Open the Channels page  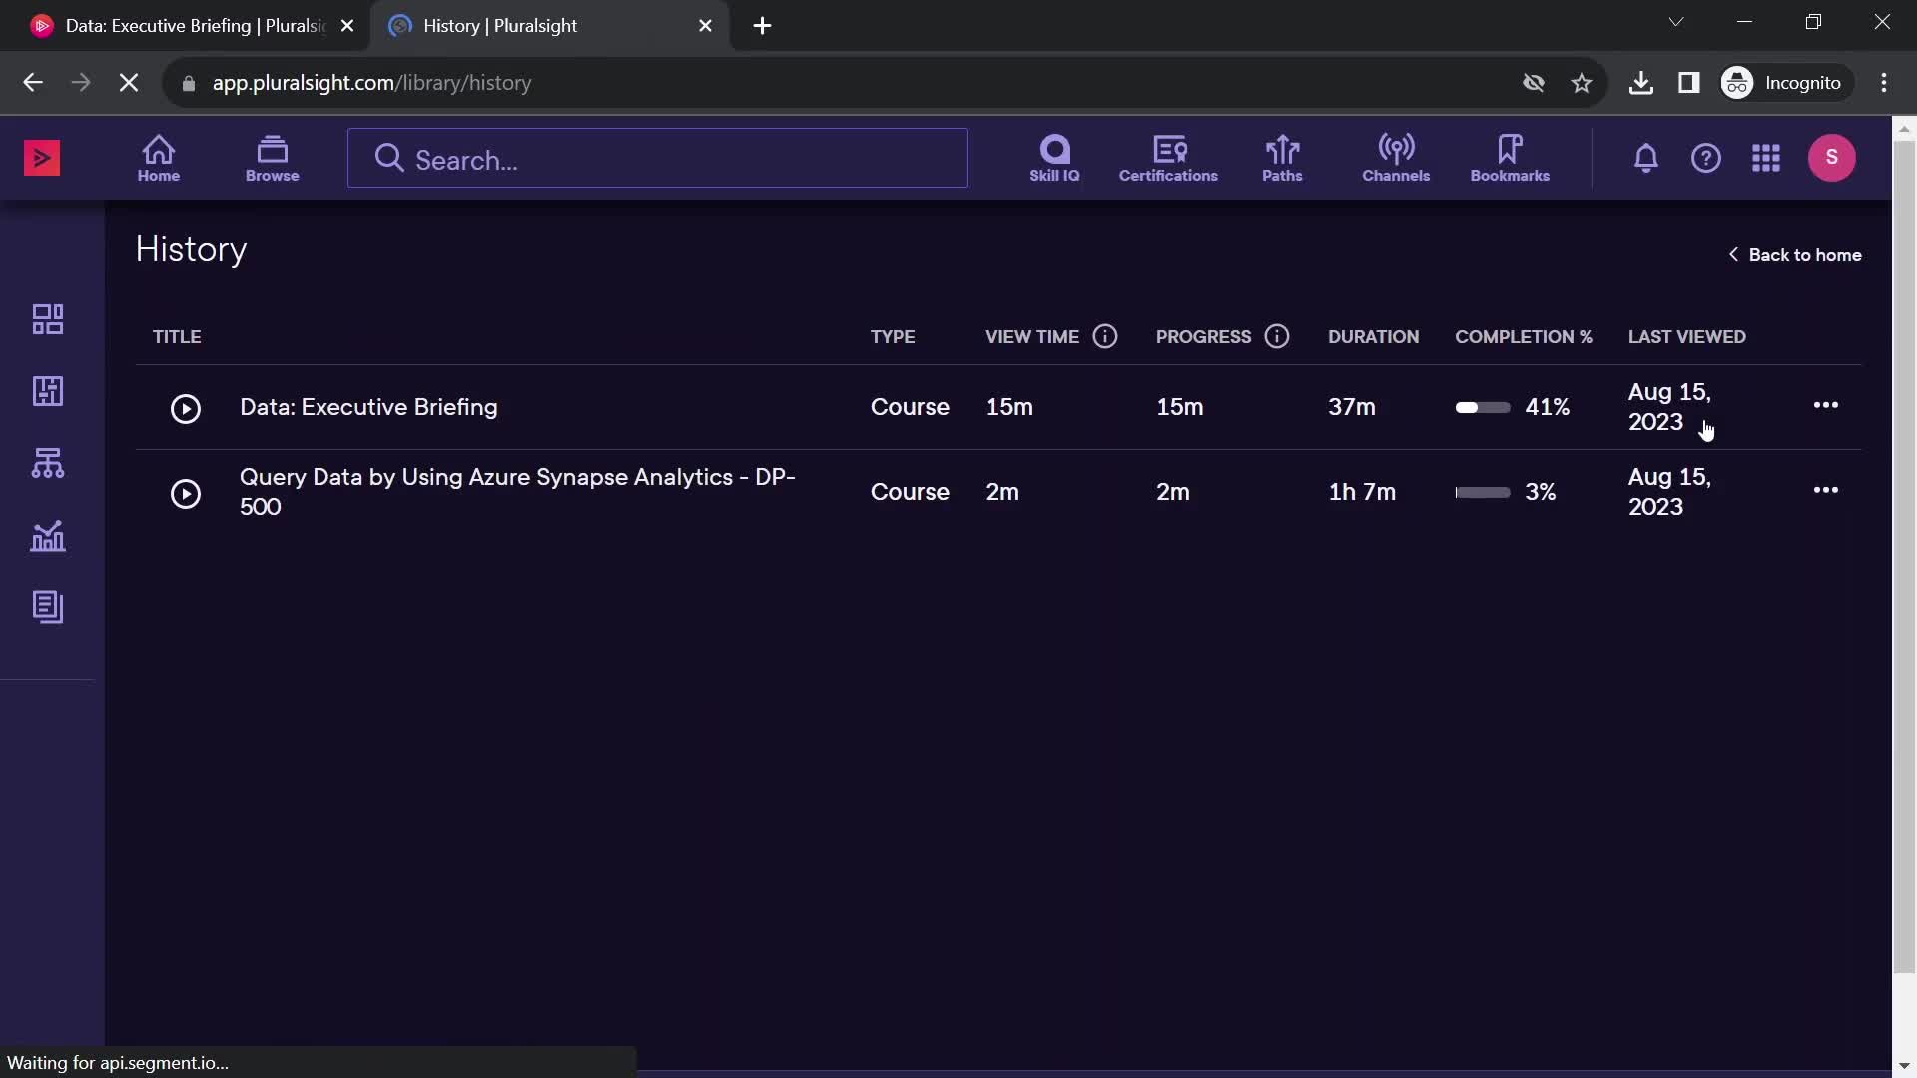[x=1396, y=159]
